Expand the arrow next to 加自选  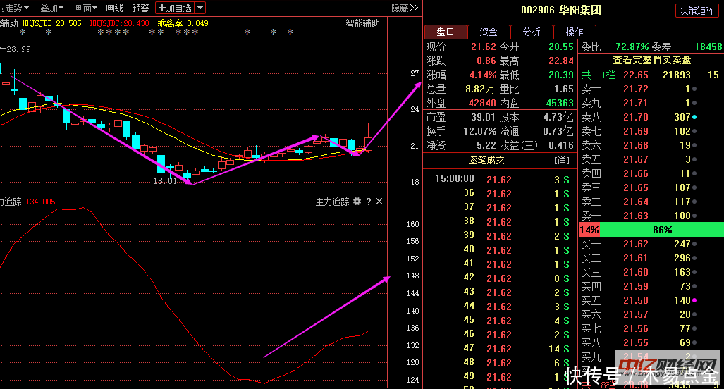click(200, 8)
